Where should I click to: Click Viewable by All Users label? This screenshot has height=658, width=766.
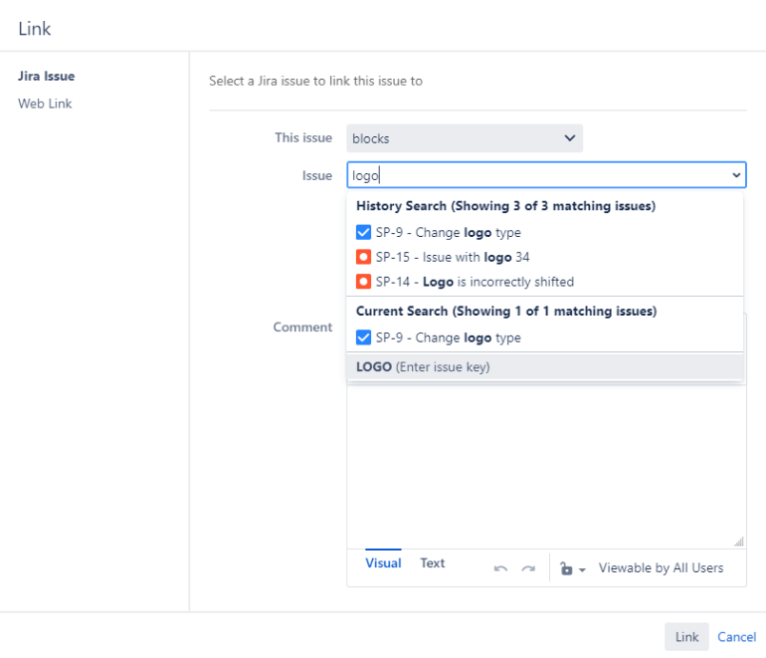pos(661,568)
